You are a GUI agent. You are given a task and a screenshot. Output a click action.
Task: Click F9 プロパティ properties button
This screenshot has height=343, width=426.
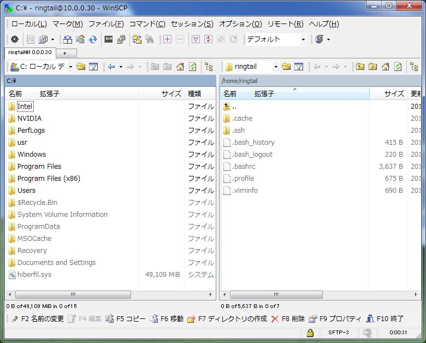335,319
